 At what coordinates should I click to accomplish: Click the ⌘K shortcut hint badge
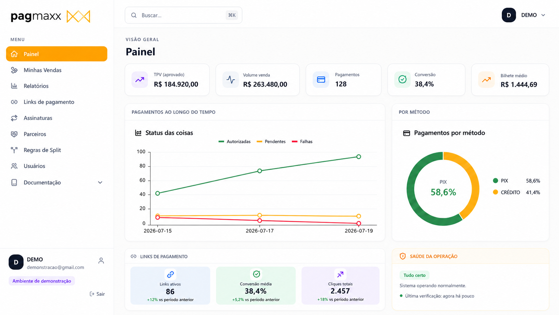[232, 15]
